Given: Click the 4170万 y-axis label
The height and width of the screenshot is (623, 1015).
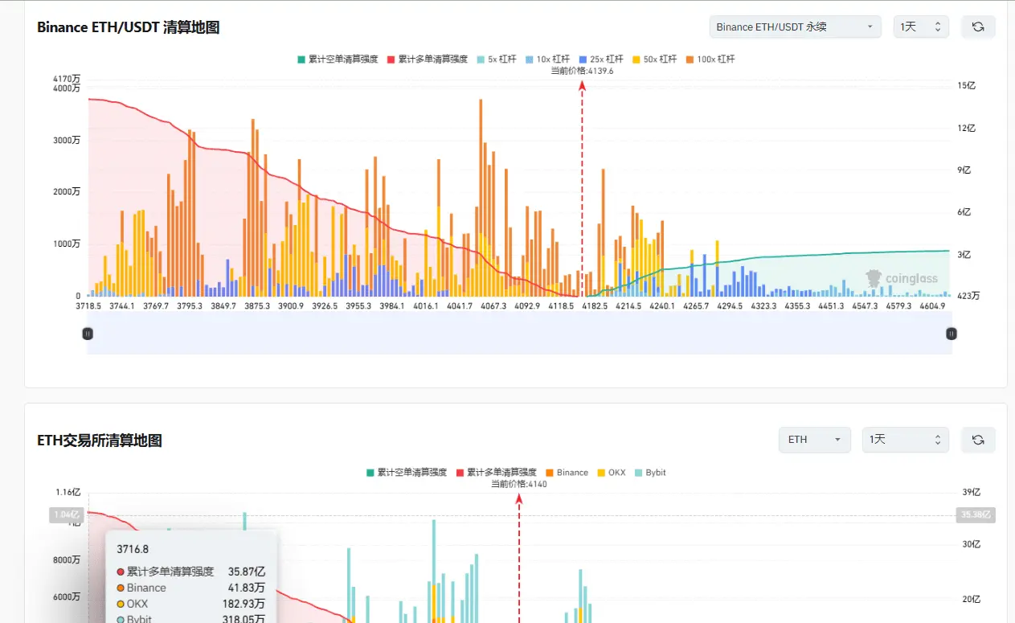Looking at the screenshot, I should tap(66, 78).
